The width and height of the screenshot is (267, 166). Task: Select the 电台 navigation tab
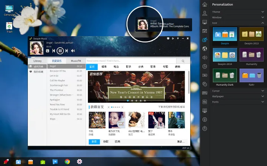pos(116,67)
